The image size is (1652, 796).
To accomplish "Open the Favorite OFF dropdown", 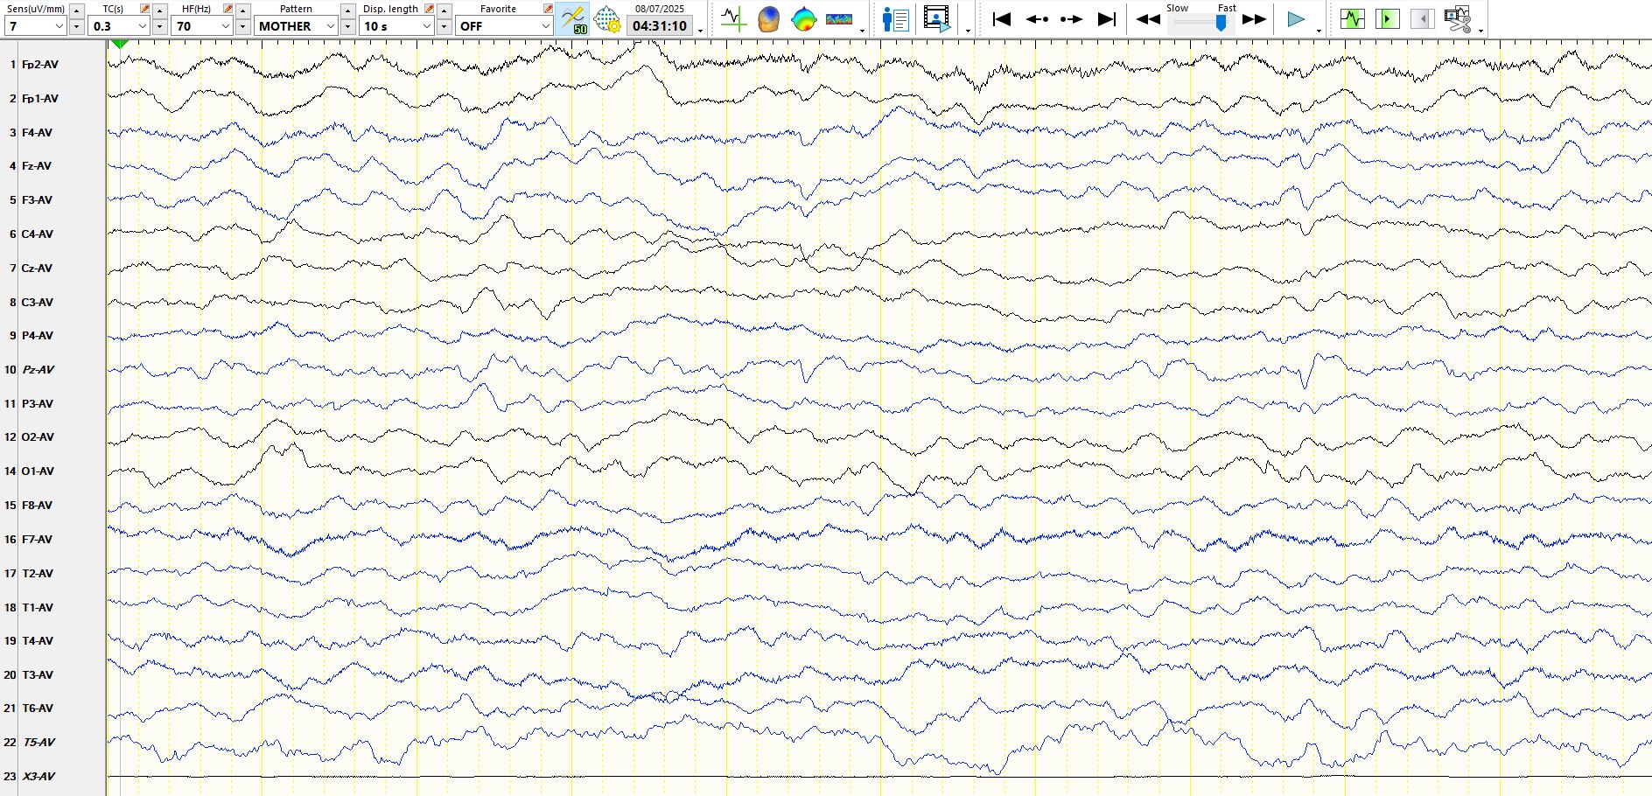I will (545, 26).
